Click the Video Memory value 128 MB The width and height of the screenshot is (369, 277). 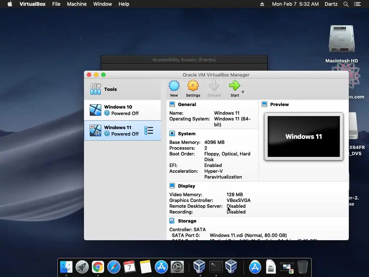(x=235, y=194)
